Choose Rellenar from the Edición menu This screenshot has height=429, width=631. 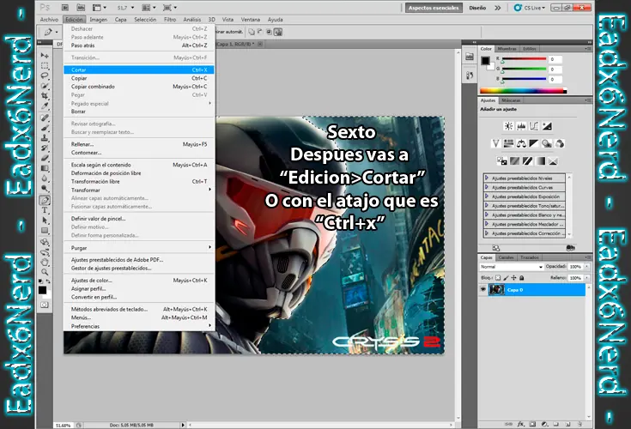(139, 144)
